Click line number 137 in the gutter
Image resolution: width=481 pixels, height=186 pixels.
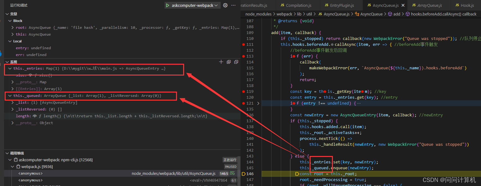point(250,121)
